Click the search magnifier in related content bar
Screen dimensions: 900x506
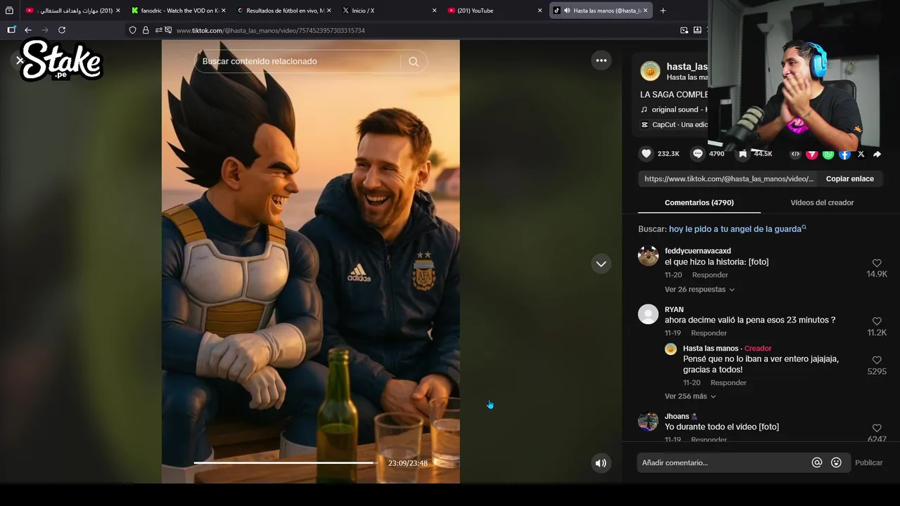413,61
